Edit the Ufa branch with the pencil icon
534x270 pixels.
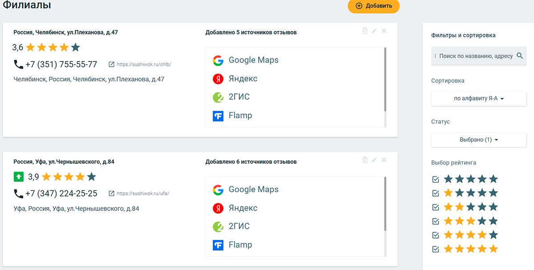pyautogui.click(x=374, y=160)
